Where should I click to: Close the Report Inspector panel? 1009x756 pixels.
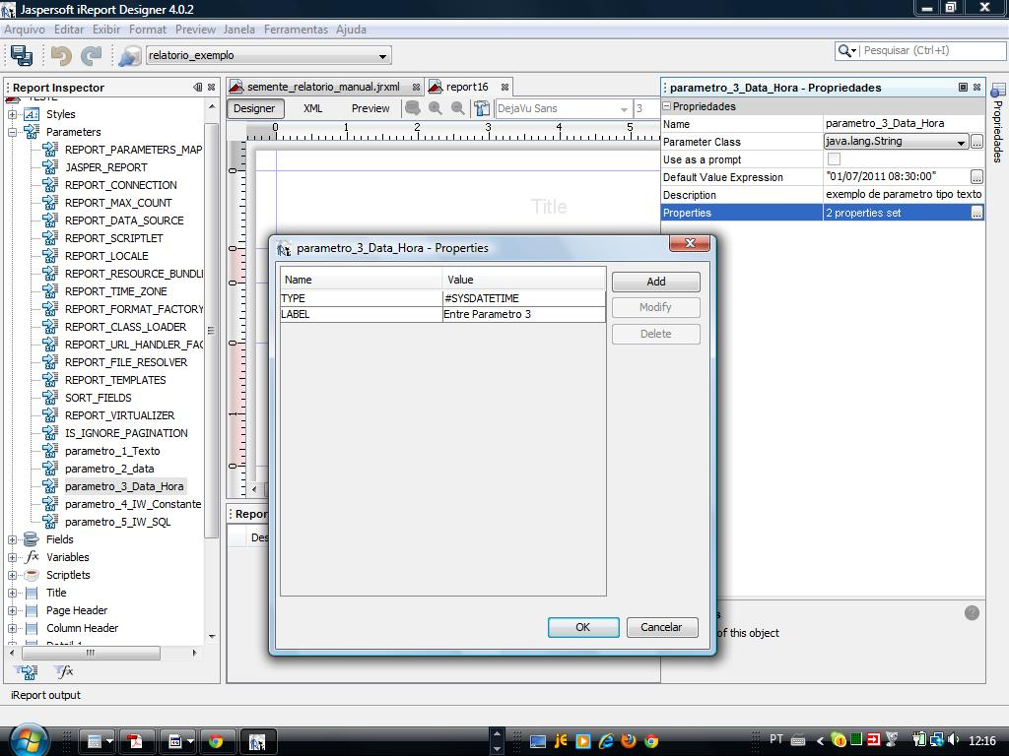pyautogui.click(x=211, y=88)
